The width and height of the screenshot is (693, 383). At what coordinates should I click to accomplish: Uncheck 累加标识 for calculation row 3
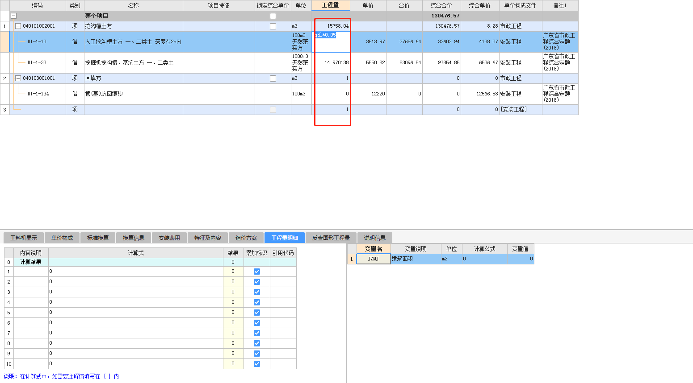[x=257, y=292]
